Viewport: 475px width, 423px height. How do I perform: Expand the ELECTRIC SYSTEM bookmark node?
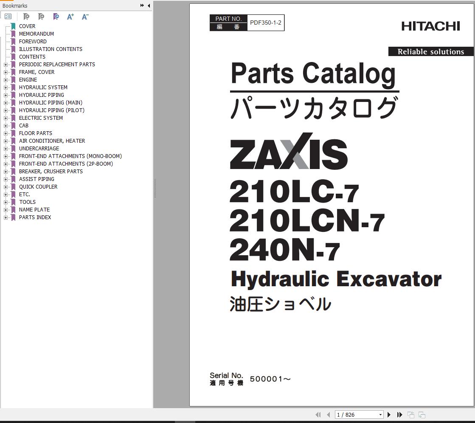click(x=6, y=118)
